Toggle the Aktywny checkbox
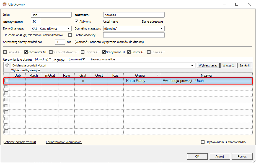Viewport: 256px width, 163px height. [76, 22]
